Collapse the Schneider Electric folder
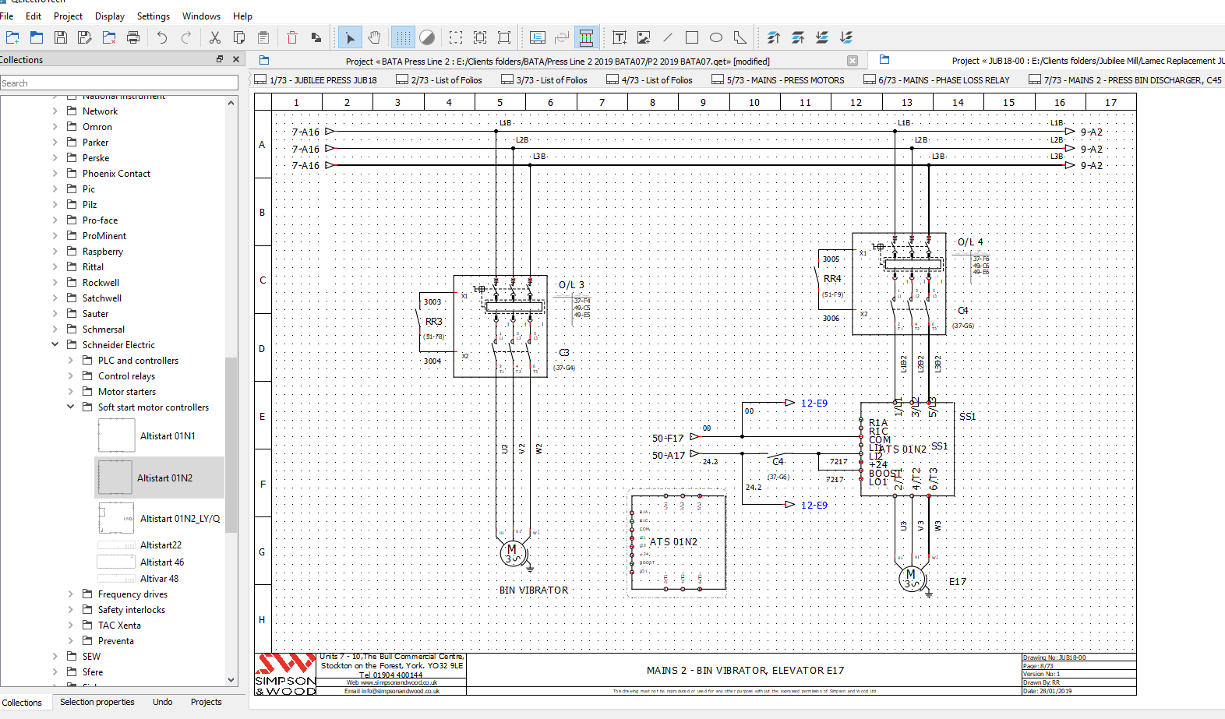This screenshot has height=719, width=1225. pos(55,344)
